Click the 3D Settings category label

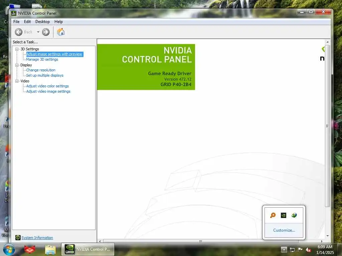point(30,49)
